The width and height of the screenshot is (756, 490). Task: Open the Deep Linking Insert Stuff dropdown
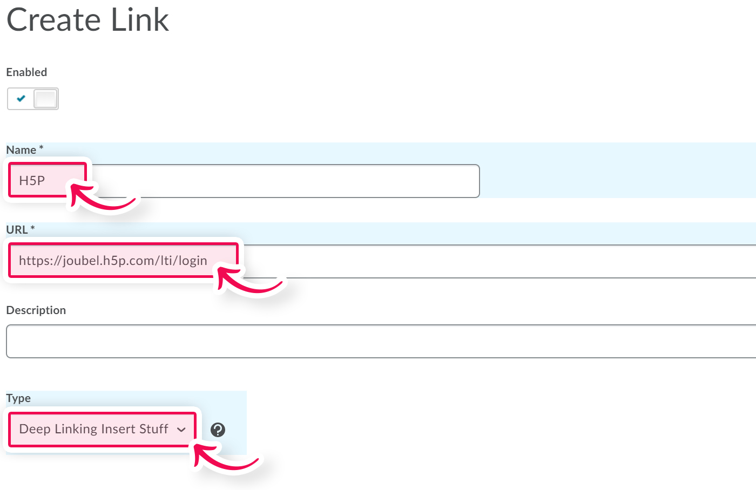pos(102,430)
